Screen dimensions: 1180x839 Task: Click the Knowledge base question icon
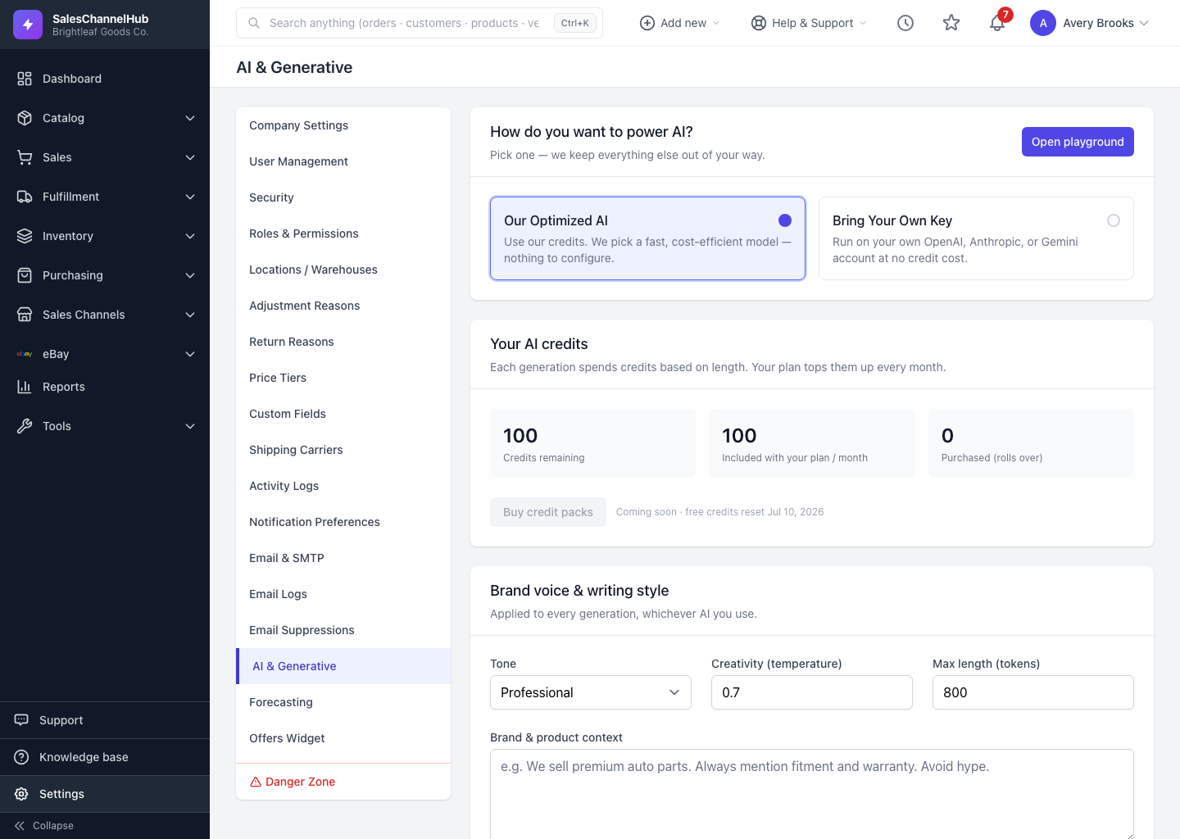point(21,757)
